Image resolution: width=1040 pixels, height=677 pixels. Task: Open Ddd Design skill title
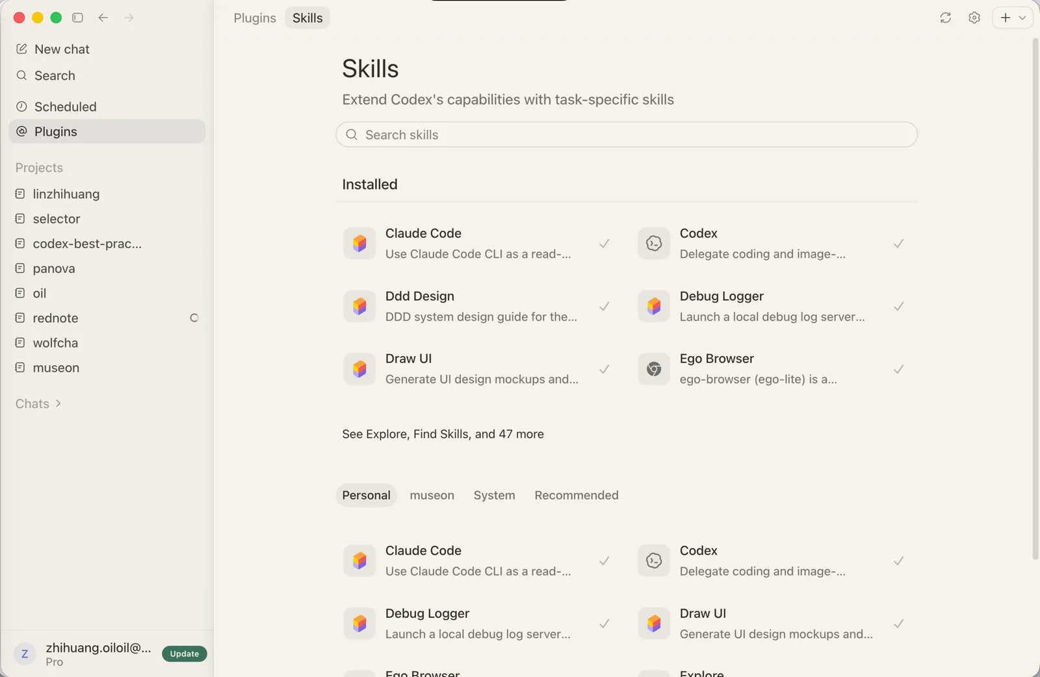pyautogui.click(x=420, y=296)
